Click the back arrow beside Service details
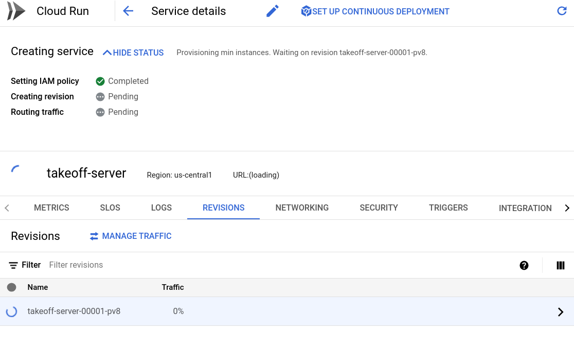 [128, 10]
